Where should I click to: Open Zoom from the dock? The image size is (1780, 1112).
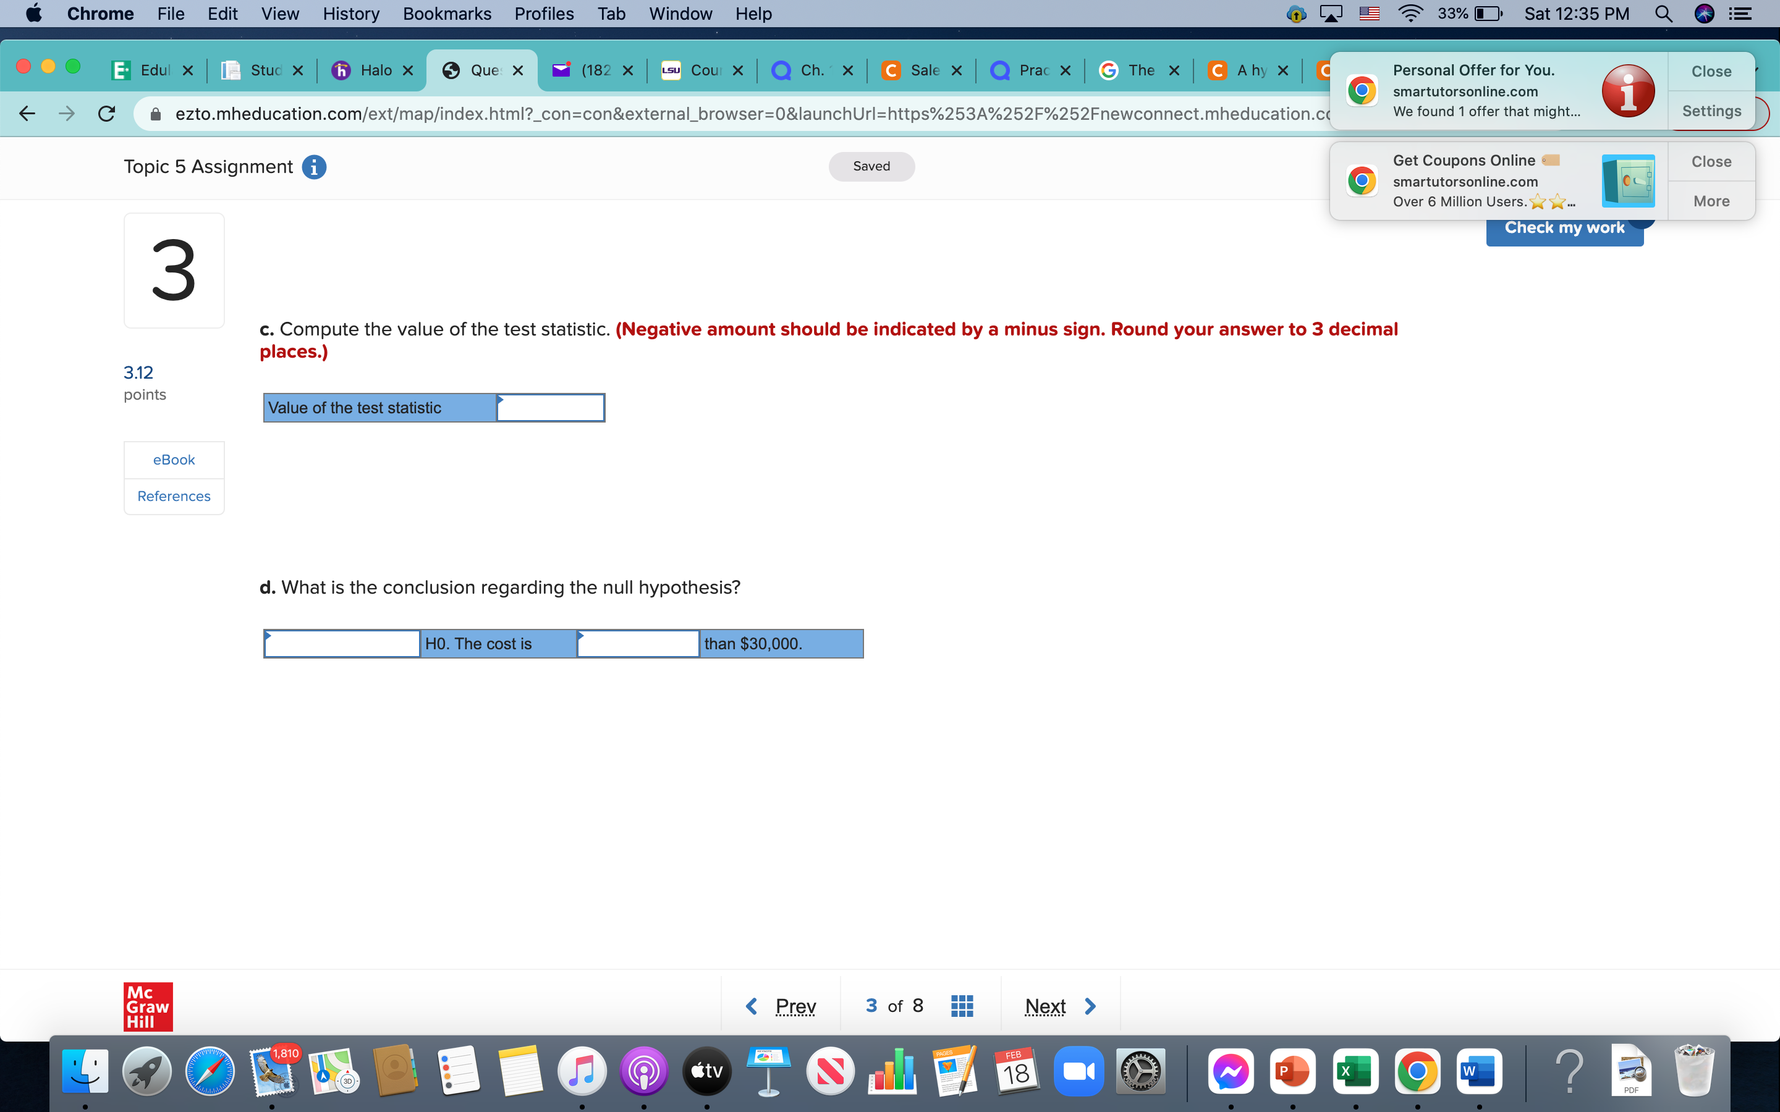click(1079, 1071)
